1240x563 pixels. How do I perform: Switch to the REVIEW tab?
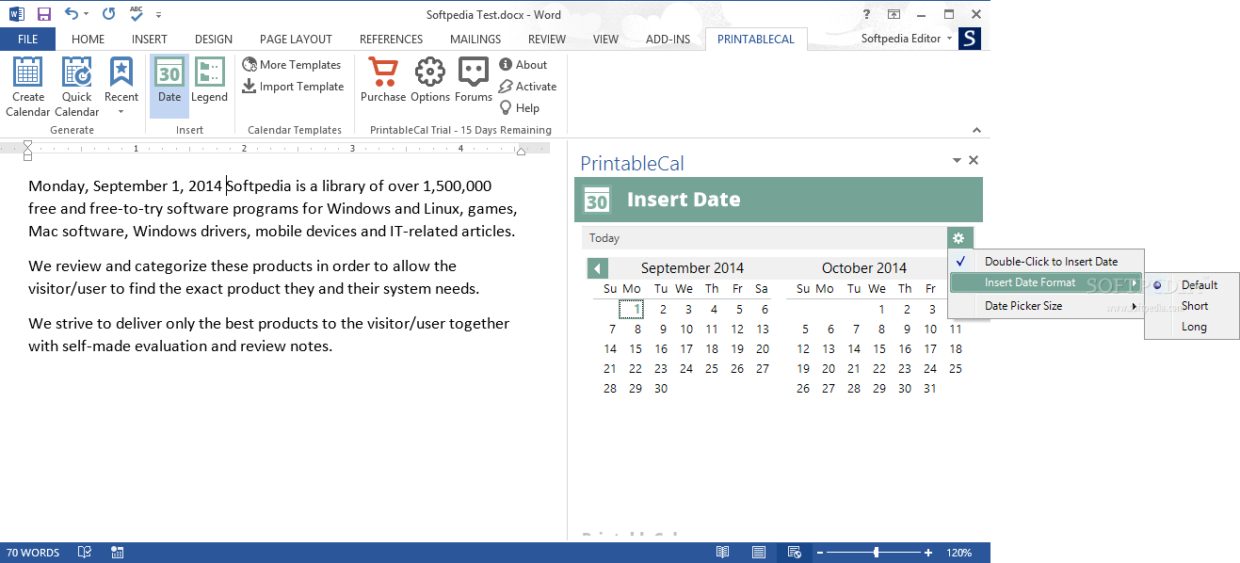(547, 40)
